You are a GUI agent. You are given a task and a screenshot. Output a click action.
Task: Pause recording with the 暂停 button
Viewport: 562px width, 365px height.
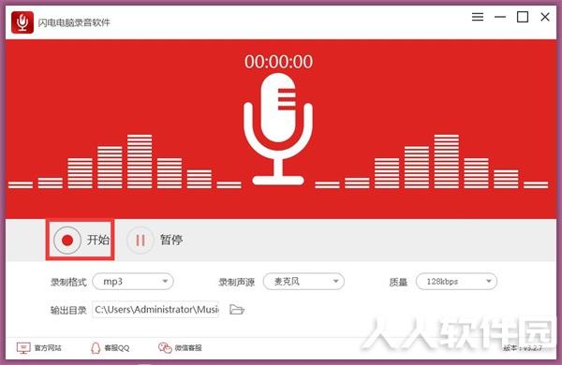[x=155, y=240]
